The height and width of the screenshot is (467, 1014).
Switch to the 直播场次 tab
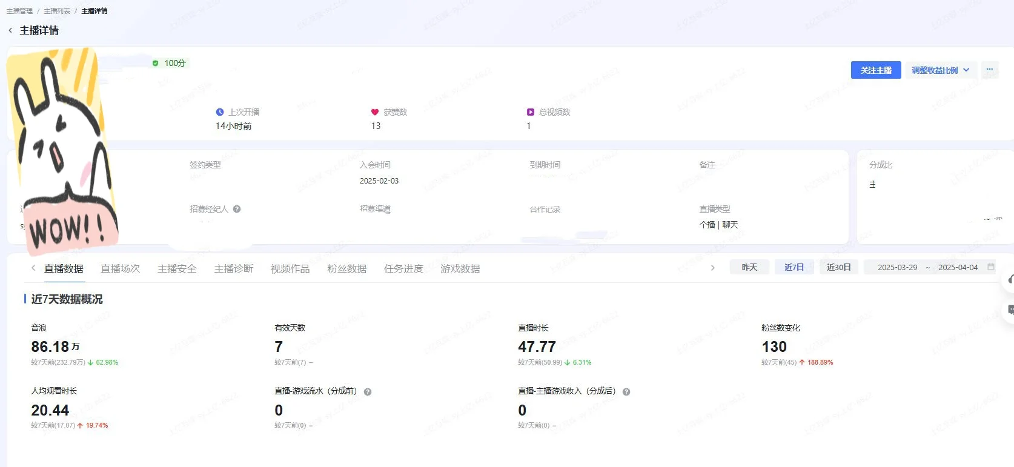point(120,268)
